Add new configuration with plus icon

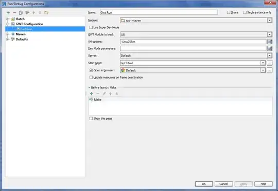8,12
